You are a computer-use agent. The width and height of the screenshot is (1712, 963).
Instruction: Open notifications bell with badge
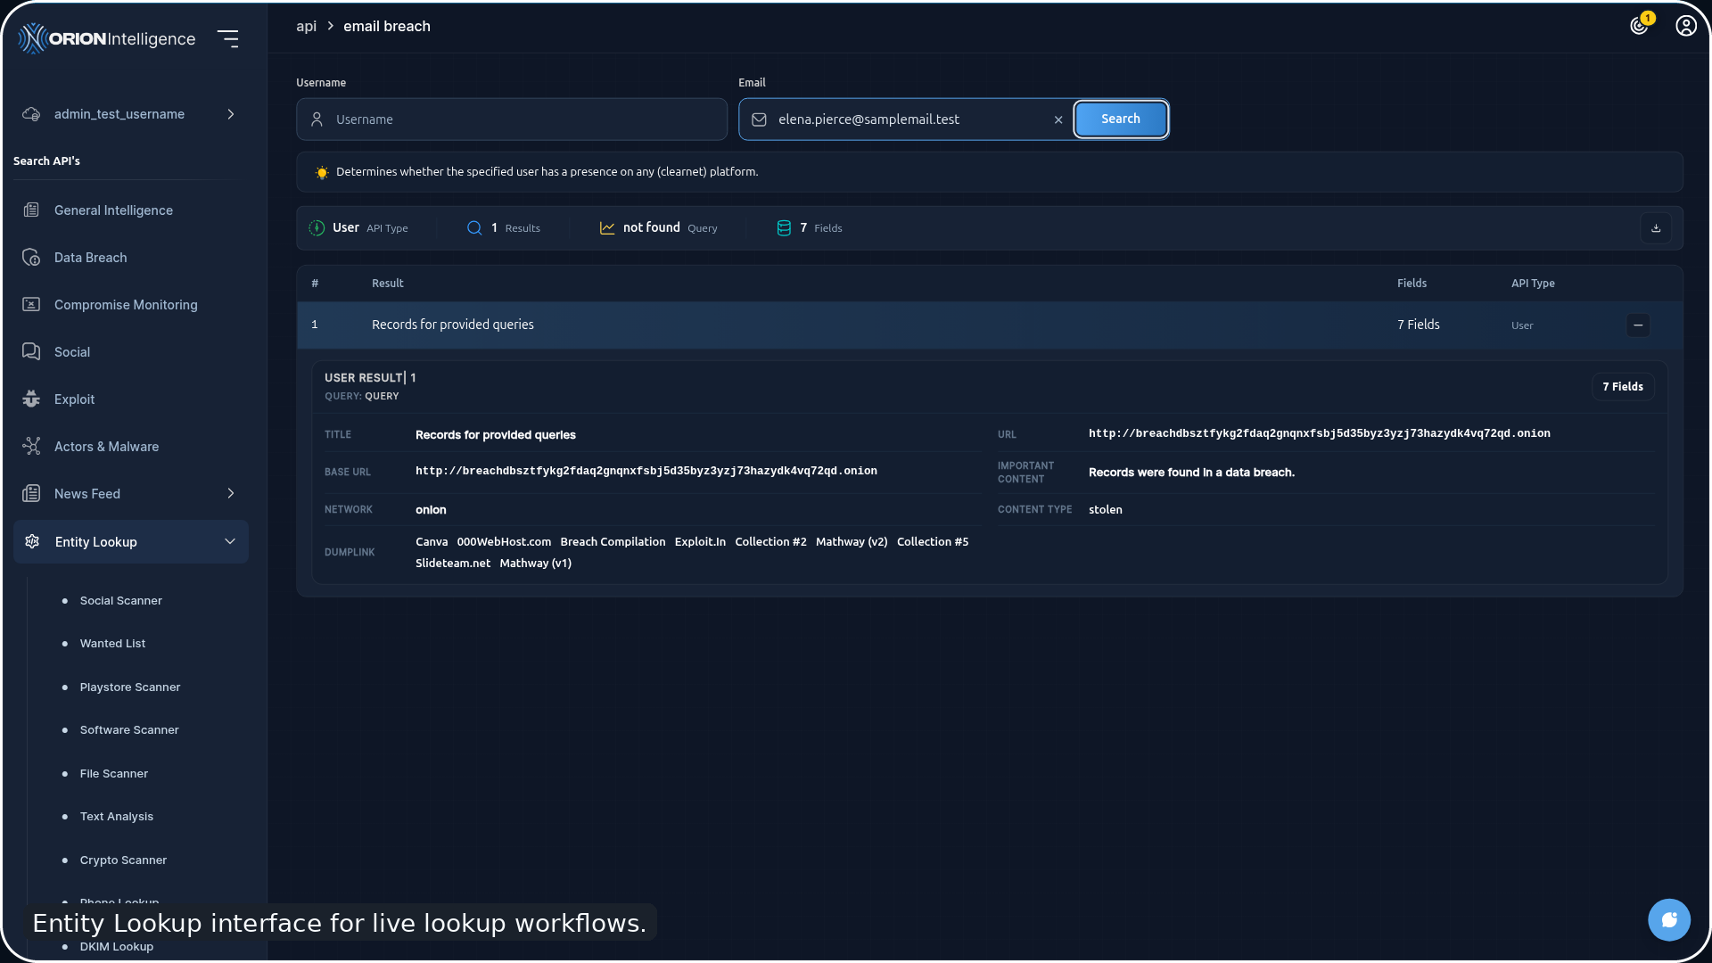[x=1641, y=24]
